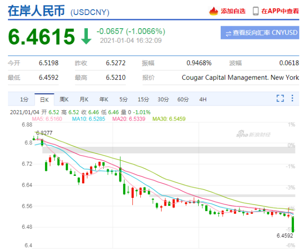Toggle the MA10 moving average line
Screen dimensions: 301x249
coord(89,119)
